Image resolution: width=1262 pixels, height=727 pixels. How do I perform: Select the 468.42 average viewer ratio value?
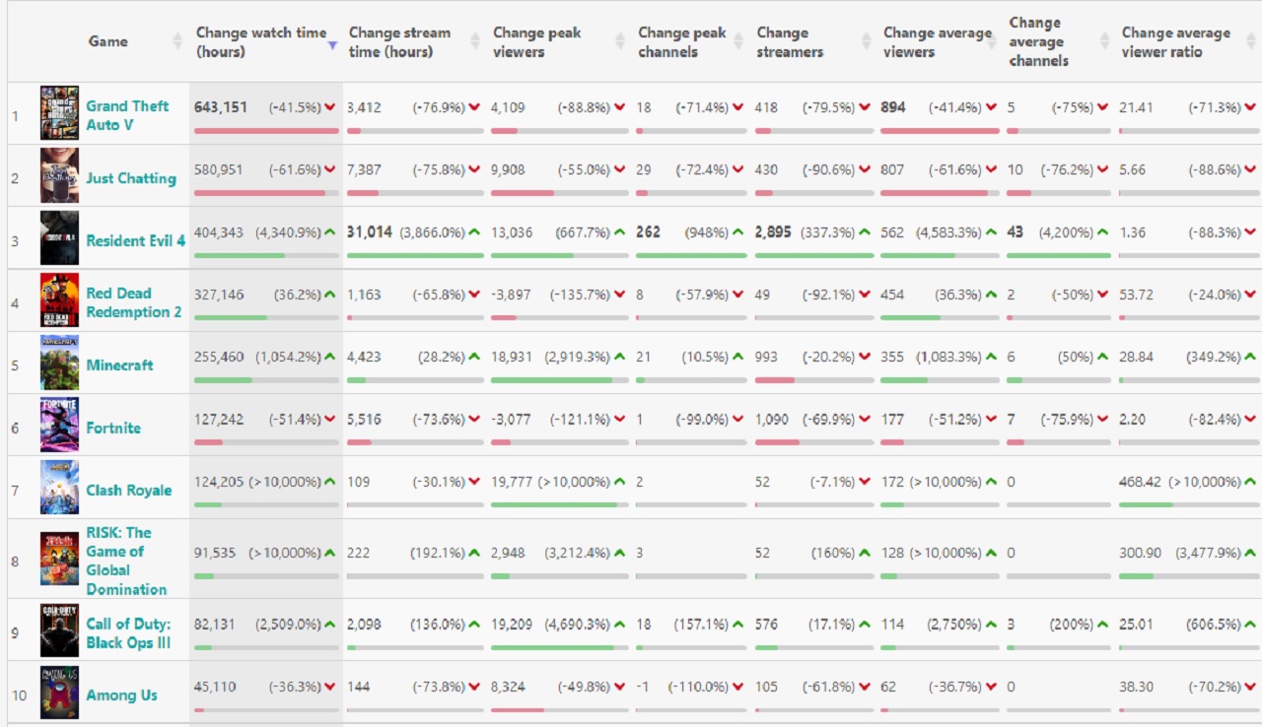pyautogui.click(x=1141, y=482)
